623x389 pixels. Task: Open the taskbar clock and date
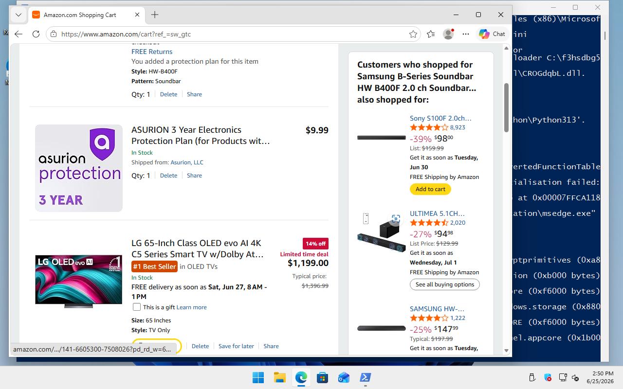(599, 377)
